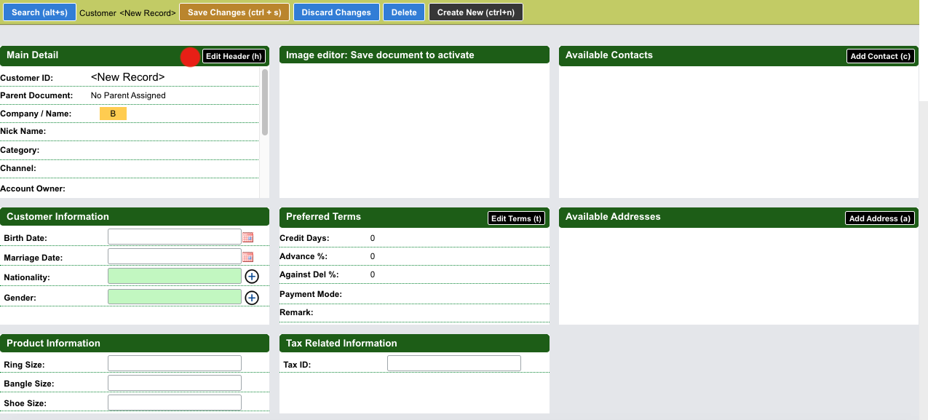Screen dimensions: 928x420
Task: Save the customer record changes
Action: (234, 12)
